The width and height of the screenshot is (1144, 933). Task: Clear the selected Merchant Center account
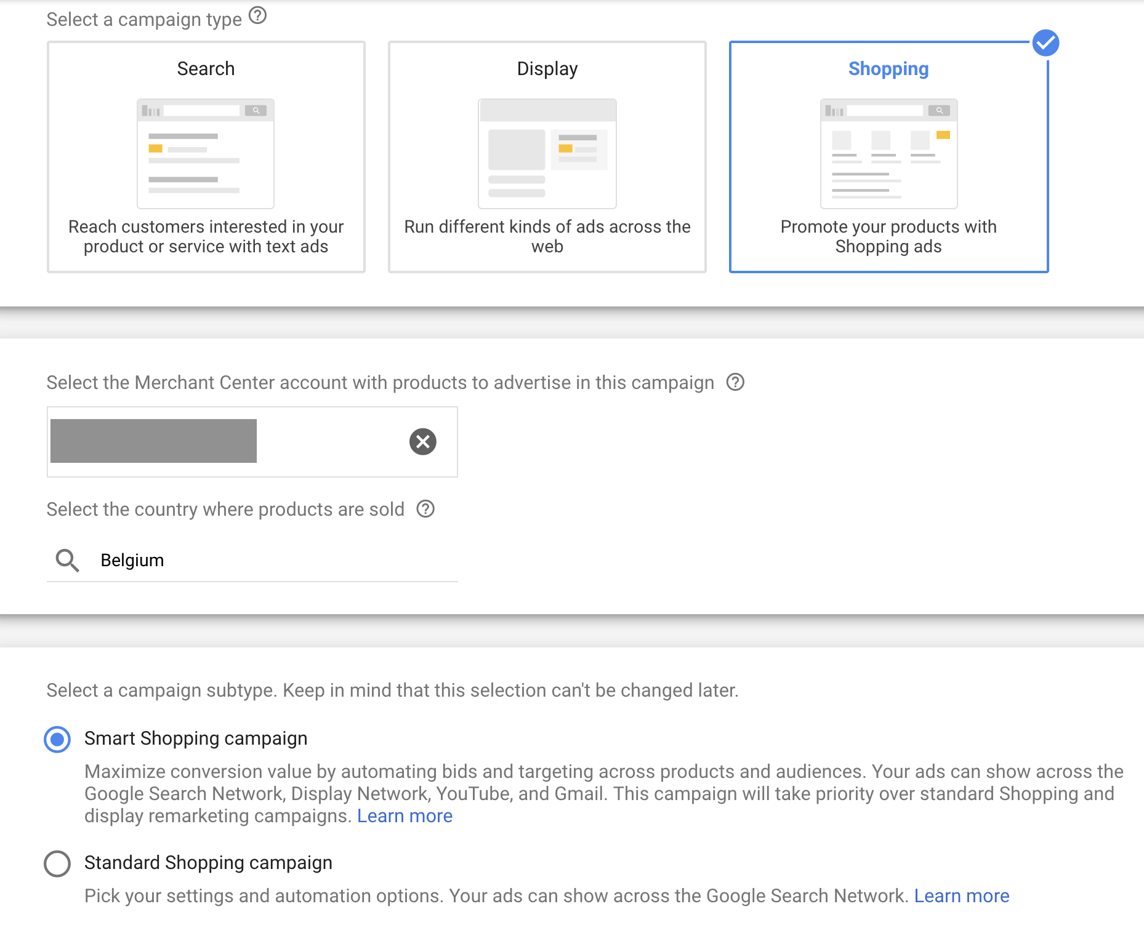422,441
